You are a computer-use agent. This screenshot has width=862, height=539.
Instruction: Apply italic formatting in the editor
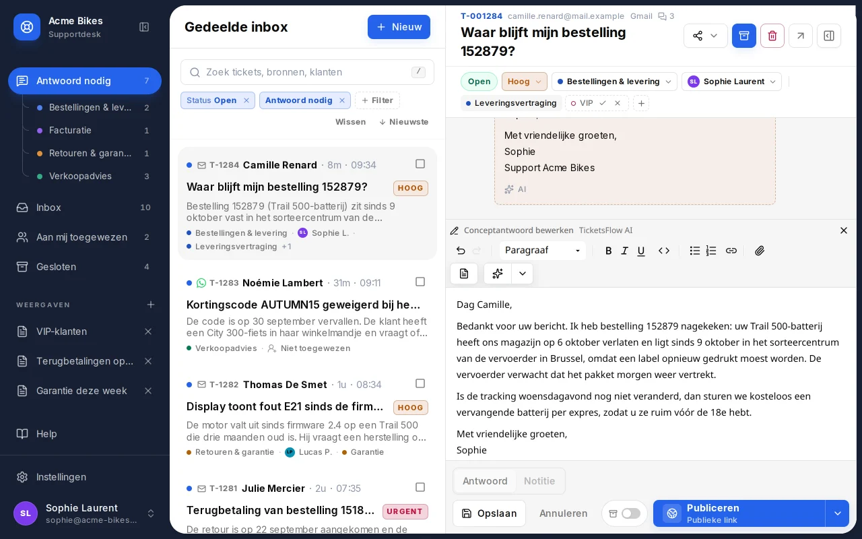pos(625,251)
